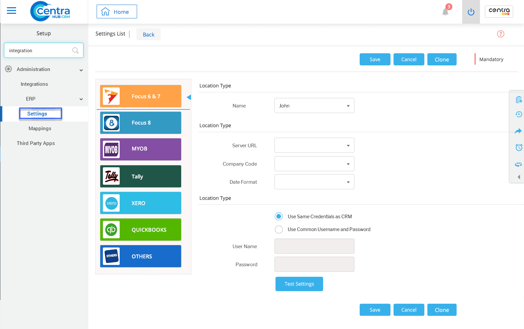This screenshot has height=329, width=524.
Task: Click the bottom Clone button
Action: 442,310
